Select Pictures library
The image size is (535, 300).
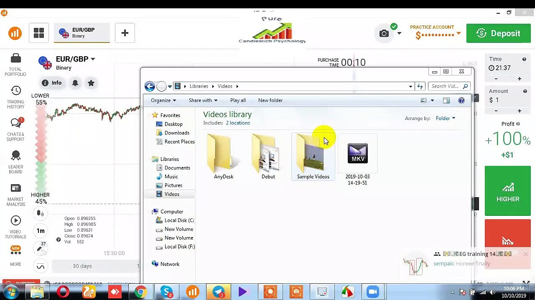pyautogui.click(x=173, y=185)
